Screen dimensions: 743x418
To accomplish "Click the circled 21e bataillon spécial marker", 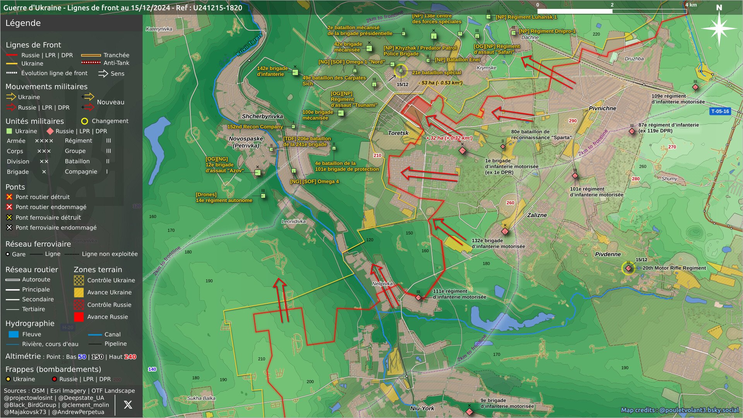I will click(401, 71).
